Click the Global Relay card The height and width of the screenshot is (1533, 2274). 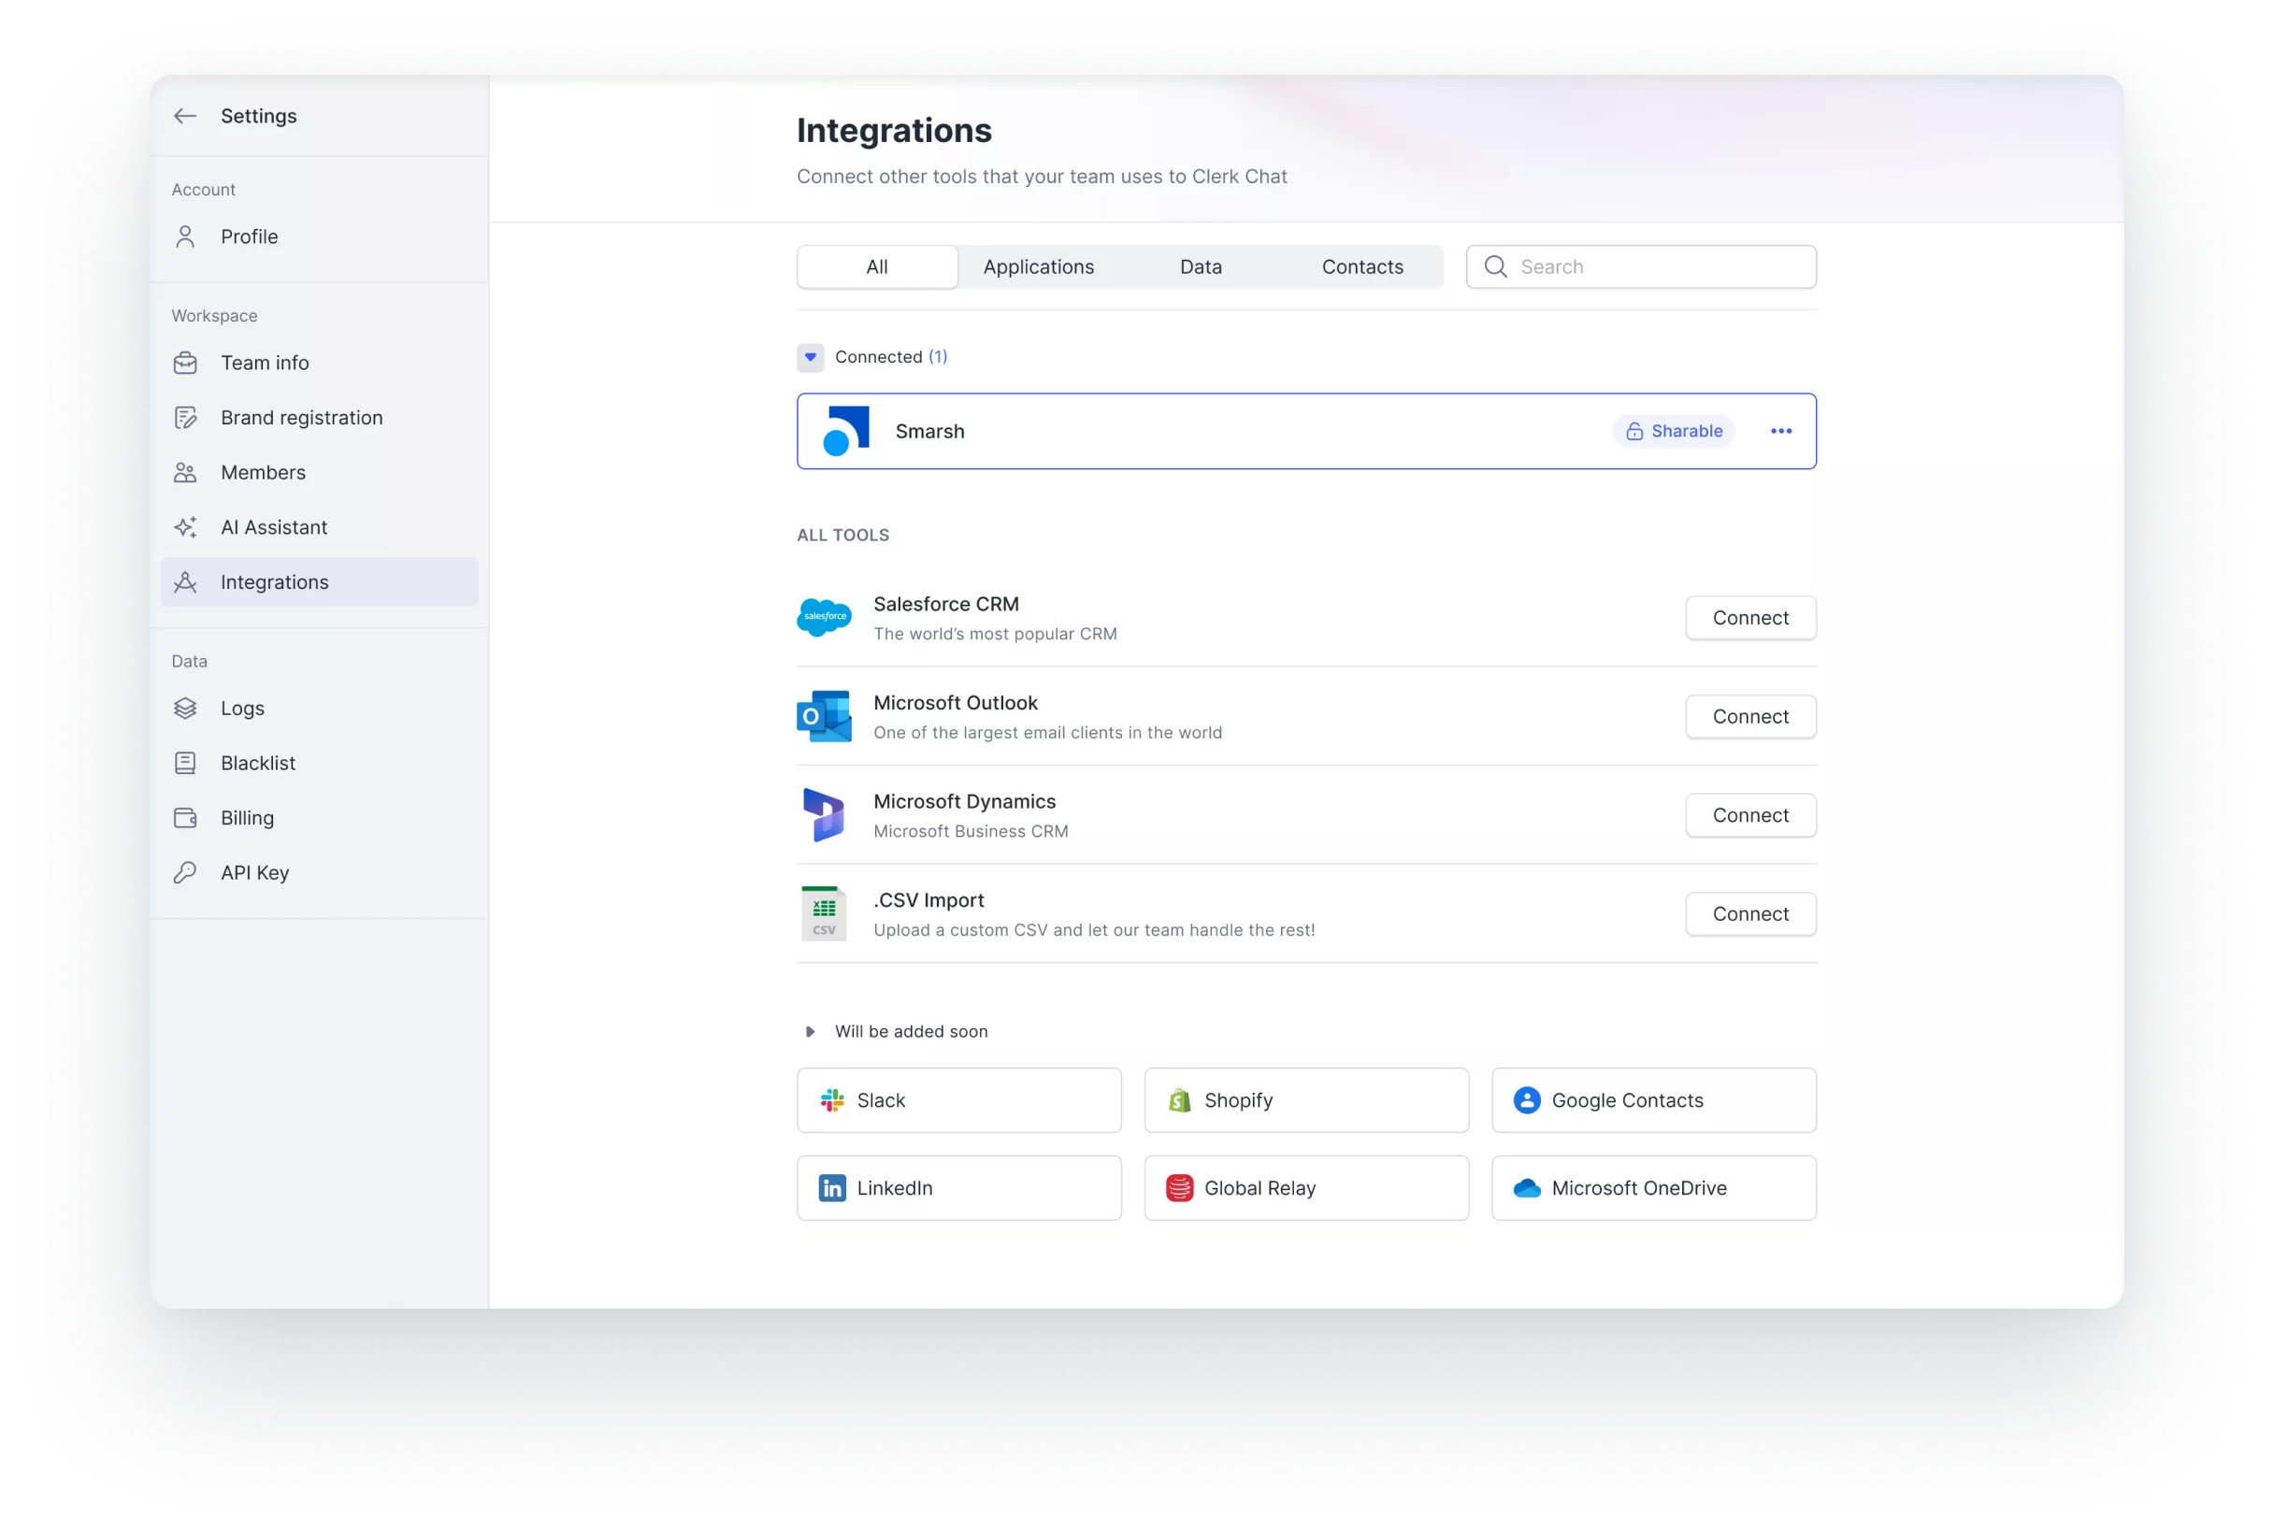1305,1188
